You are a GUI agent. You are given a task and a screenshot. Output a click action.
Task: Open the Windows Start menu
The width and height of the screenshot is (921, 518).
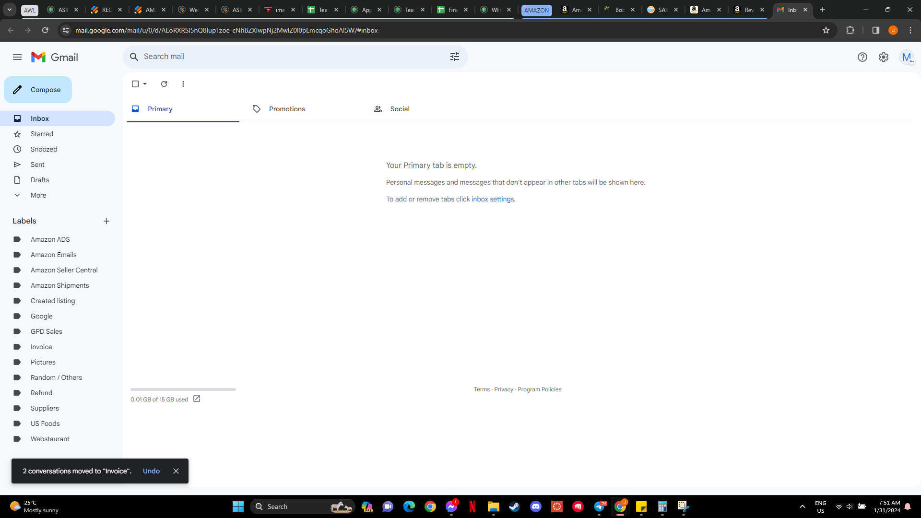(x=238, y=506)
